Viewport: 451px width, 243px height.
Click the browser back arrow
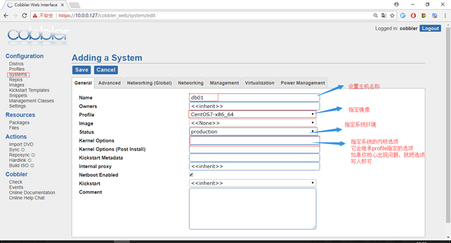pyautogui.click(x=6, y=16)
